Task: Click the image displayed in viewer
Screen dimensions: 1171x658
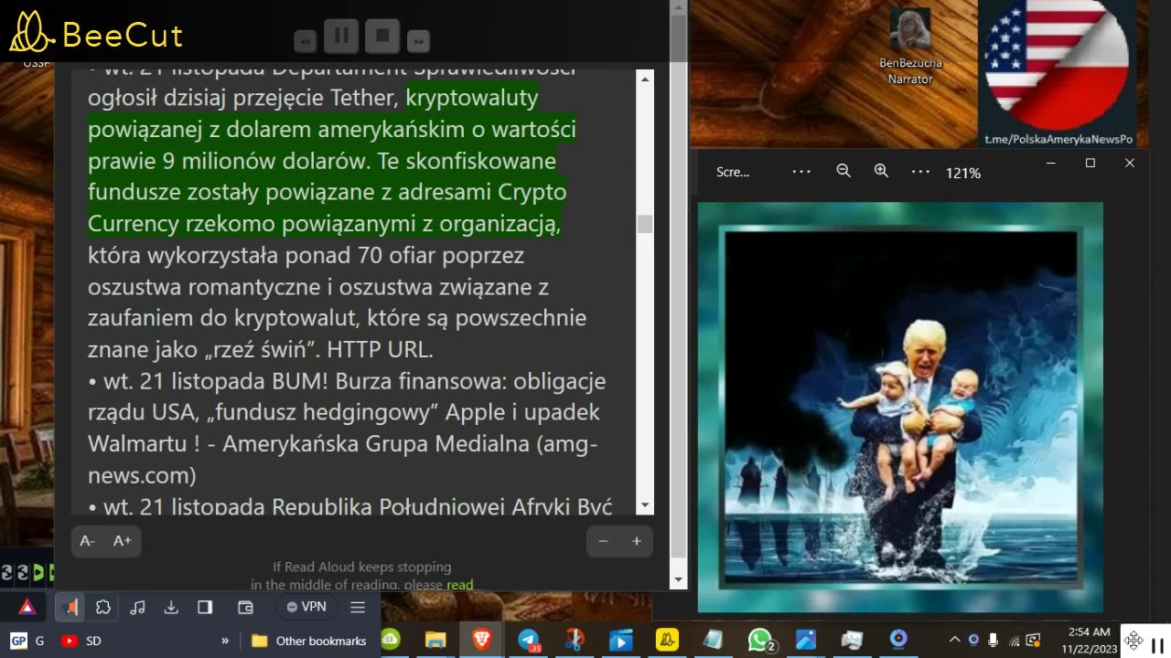Action: 900,407
